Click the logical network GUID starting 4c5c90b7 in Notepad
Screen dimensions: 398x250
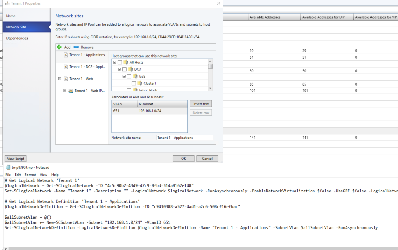click(149, 185)
